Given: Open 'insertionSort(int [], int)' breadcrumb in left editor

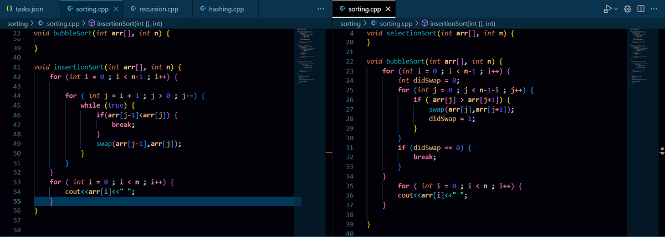Looking at the screenshot, I should 129,24.
